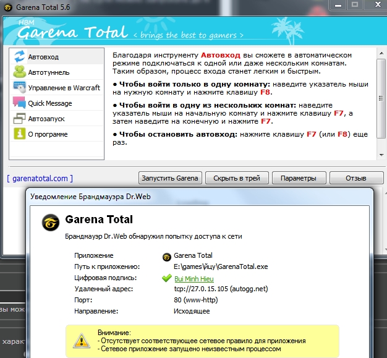Click the Отзыв feedback button
Image resolution: width=387 pixels, height=358 pixels.
[x=356, y=178]
